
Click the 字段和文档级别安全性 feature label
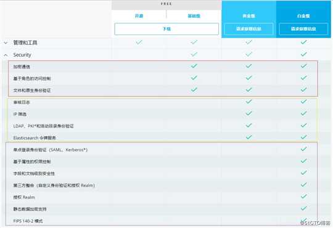pos(34,174)
